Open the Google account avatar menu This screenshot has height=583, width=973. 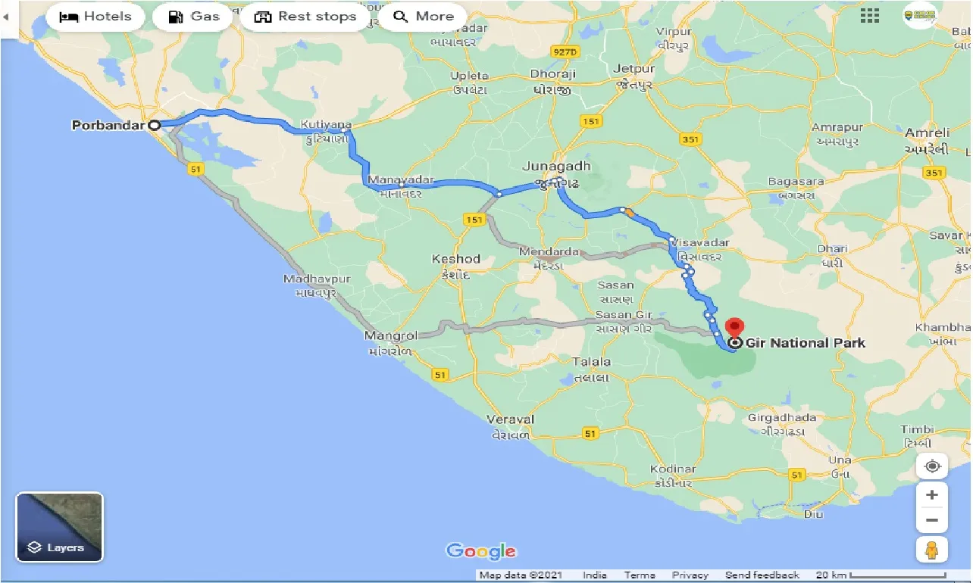tap(919, 14)
